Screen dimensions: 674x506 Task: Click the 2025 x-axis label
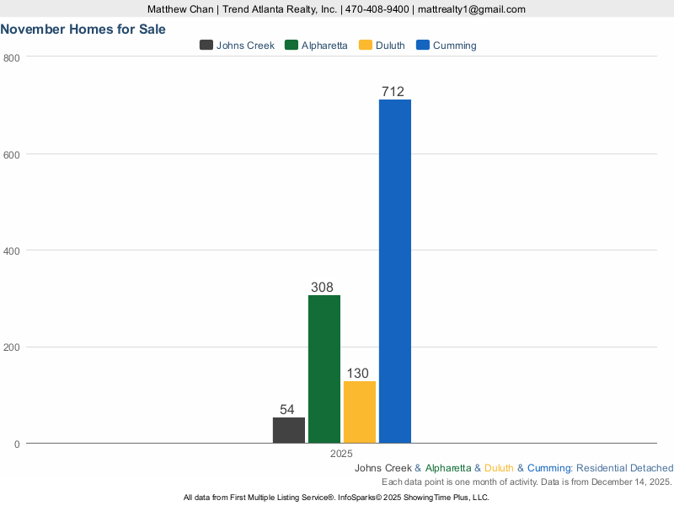pos(341,454)
